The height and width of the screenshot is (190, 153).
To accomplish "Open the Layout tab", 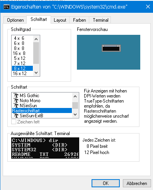I will click(x=60, y=20).
